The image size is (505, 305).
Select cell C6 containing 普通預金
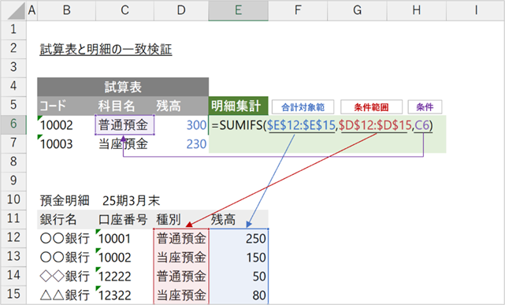(124, 125)
